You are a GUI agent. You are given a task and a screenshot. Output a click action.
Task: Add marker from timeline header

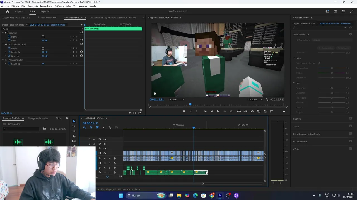tap(103, 127)
